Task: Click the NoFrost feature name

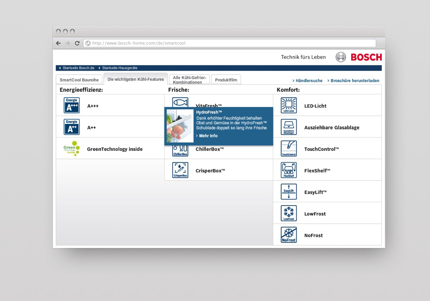Action: pyautogui.click(x=313, y=236)
